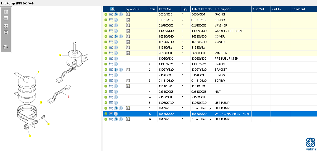Click the list export arrow icon
The width and height of the screenshot is (317, 151).
tap(6, 47)
